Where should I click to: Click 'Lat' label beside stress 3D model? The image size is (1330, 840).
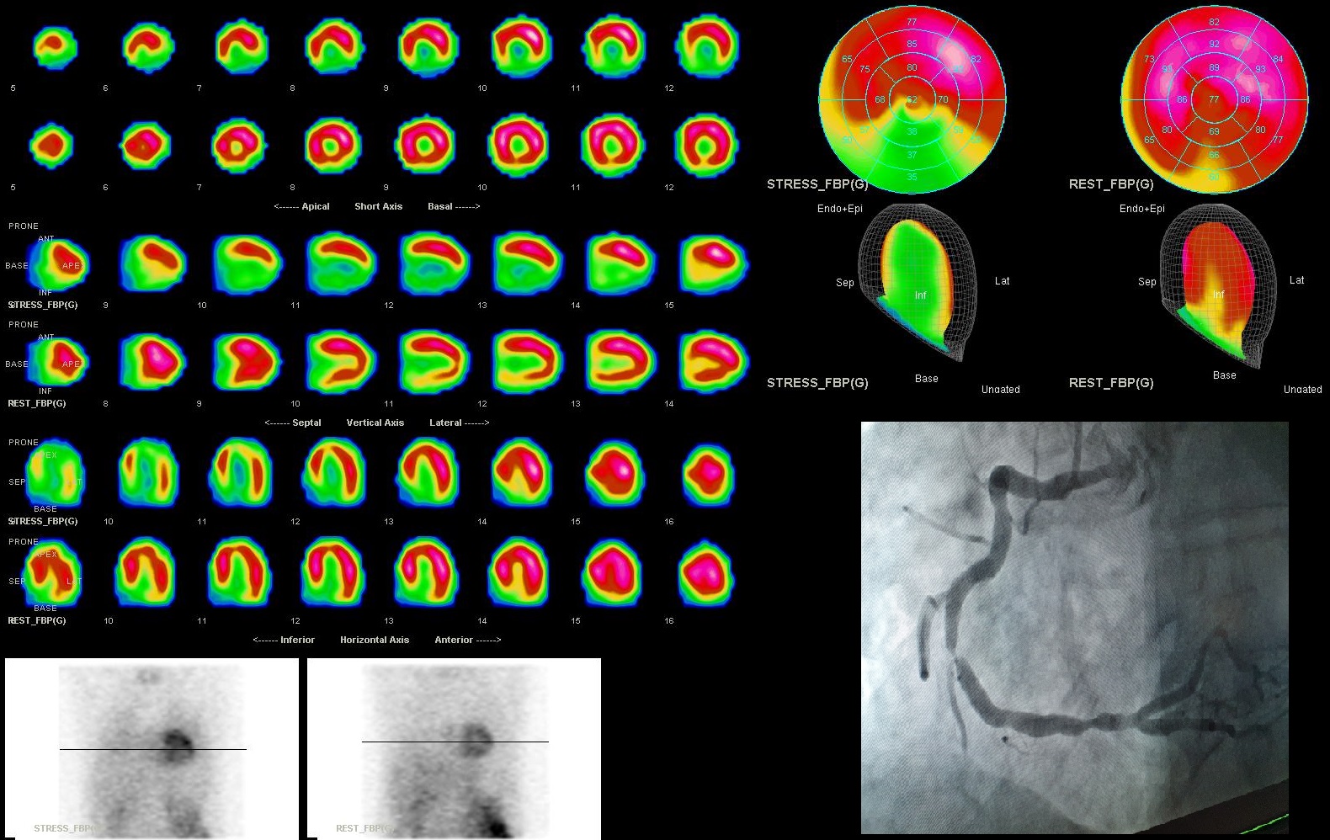(1002, 281)
